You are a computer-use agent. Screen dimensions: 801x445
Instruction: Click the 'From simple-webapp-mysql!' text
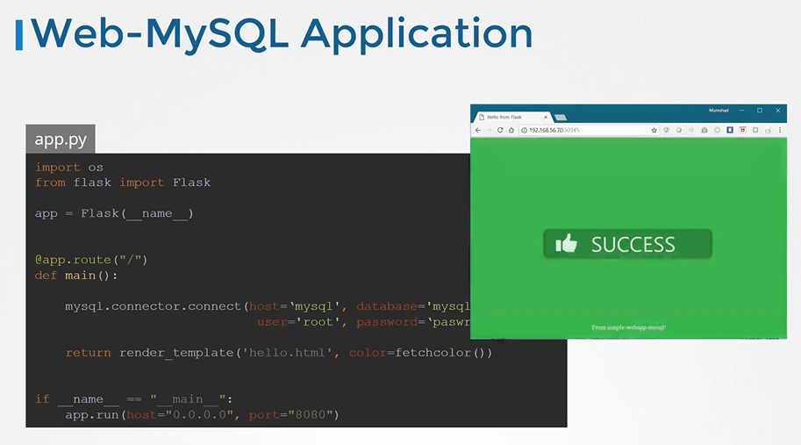click(628, 327)
